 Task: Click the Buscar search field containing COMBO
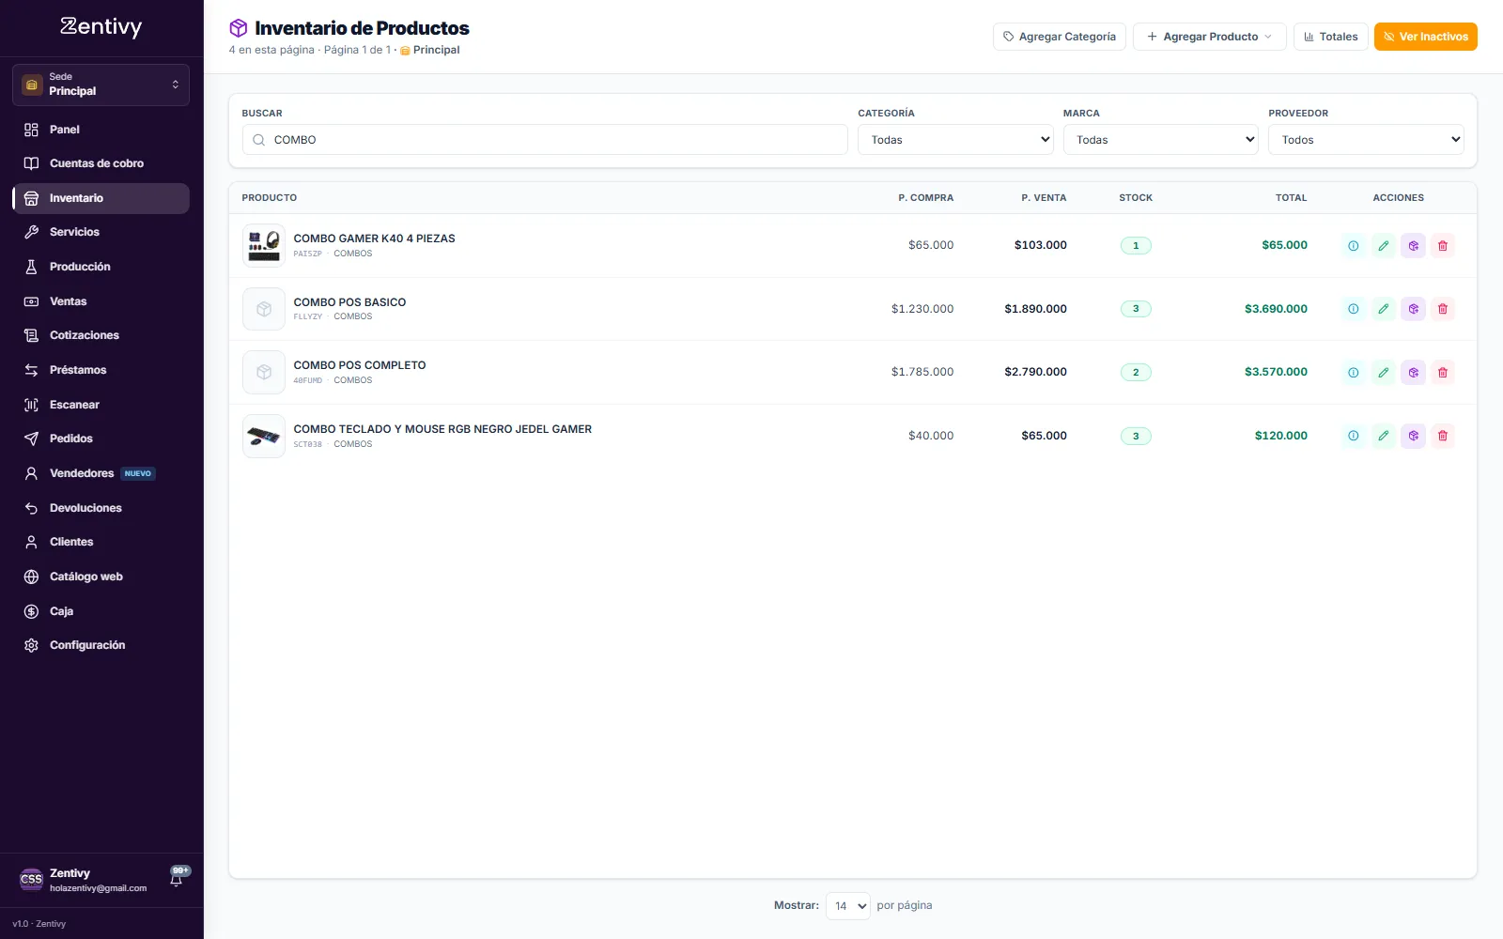click(545, 140)
